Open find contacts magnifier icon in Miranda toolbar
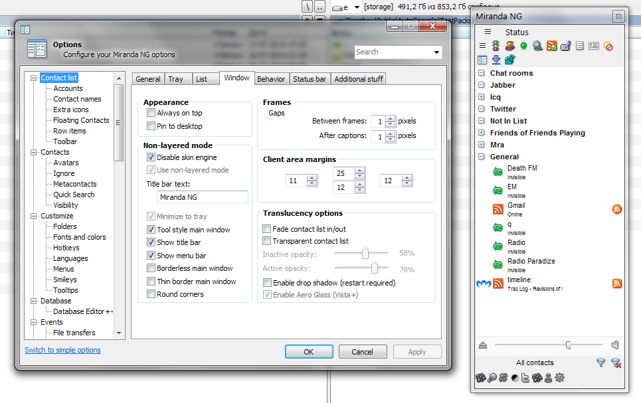 click(537, 46)
